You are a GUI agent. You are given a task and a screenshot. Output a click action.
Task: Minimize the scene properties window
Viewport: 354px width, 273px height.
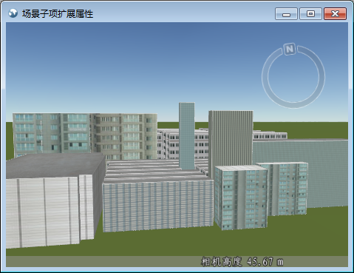pos(286,13)
